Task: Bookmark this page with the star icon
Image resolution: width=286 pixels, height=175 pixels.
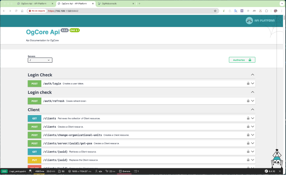Action: [215, 11]
